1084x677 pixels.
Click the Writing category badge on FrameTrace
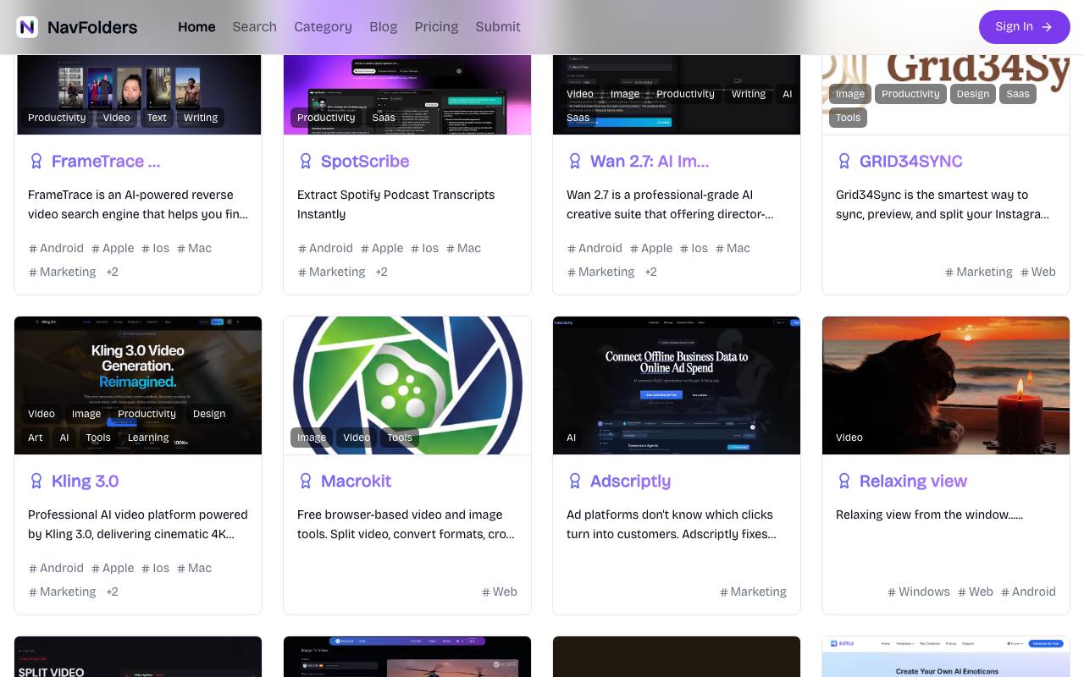coord(201,118)
